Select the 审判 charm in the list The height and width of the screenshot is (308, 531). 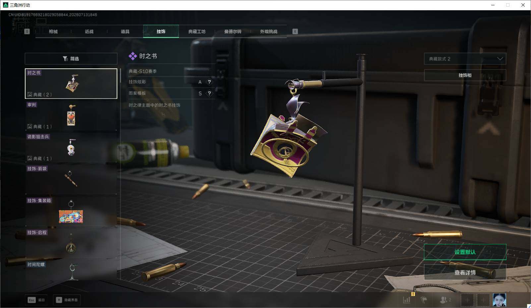pos(71,115)
